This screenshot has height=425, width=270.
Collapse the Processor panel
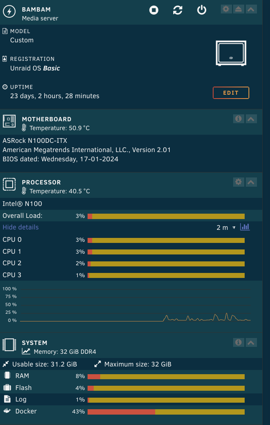(251, 182)
